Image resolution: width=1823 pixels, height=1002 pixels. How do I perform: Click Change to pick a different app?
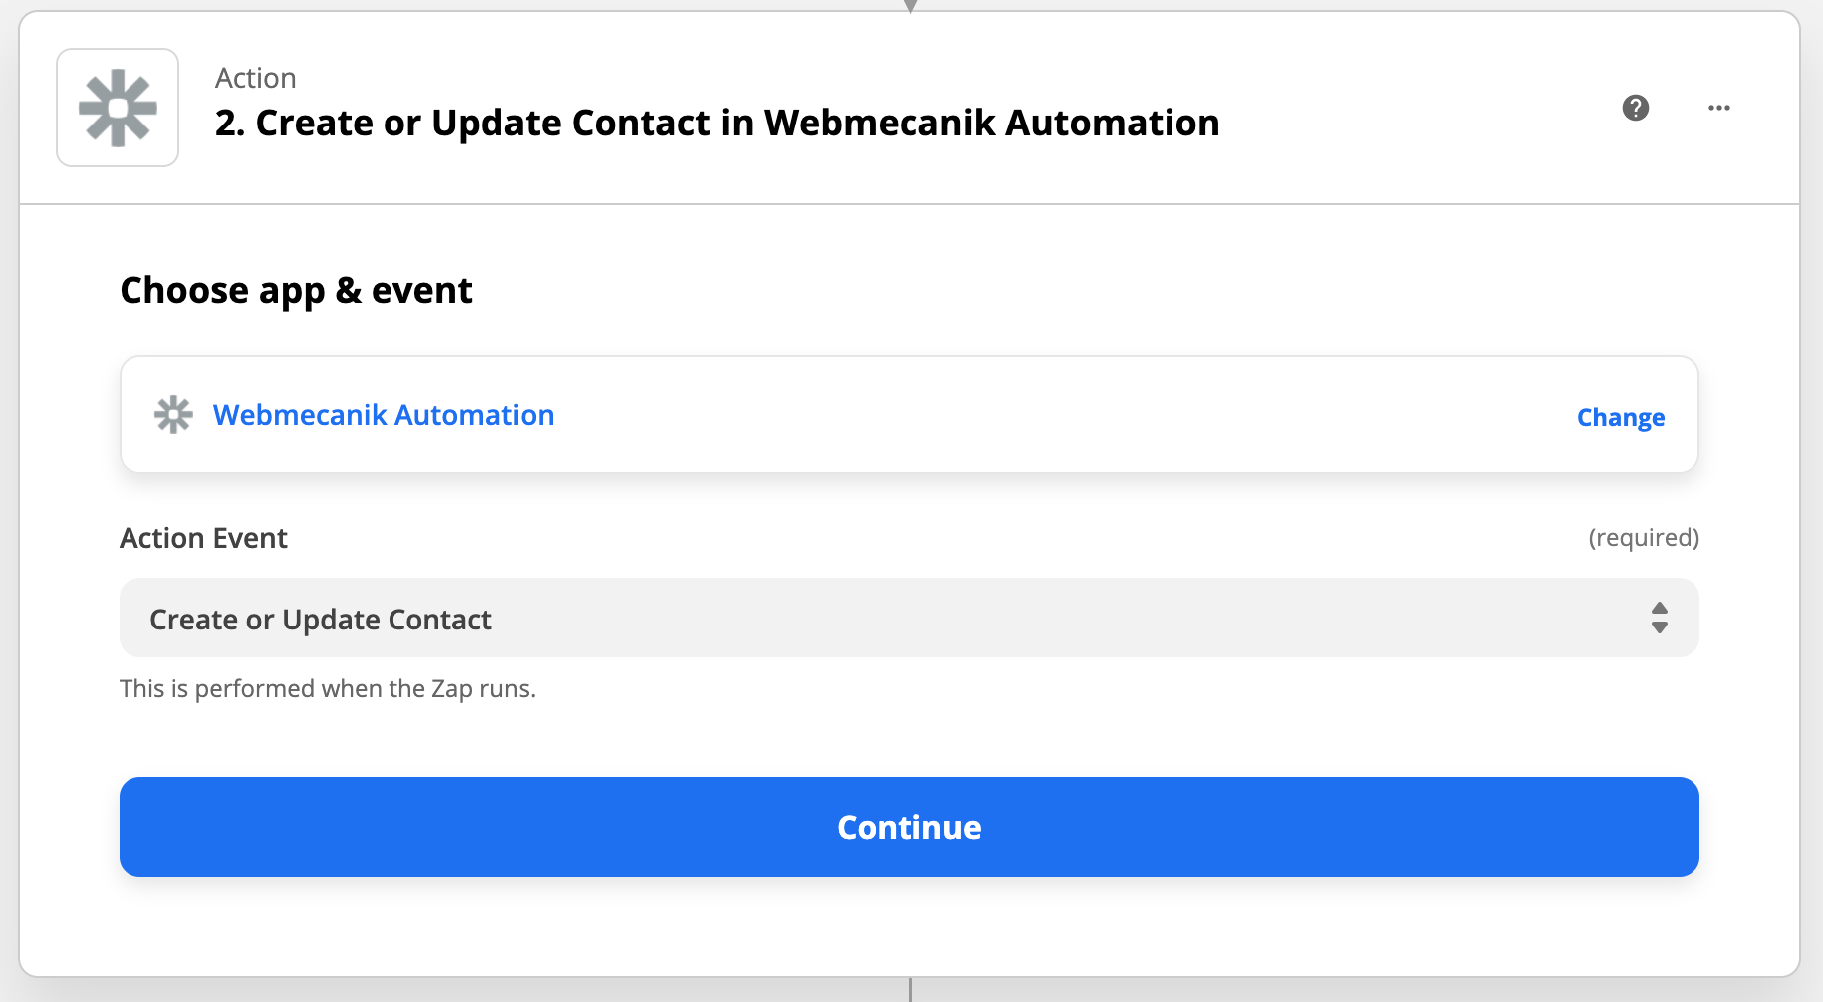click(x=1621, y=417)
